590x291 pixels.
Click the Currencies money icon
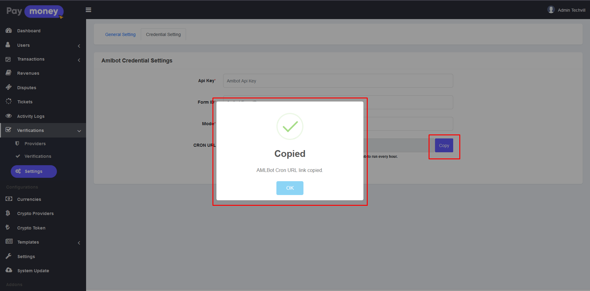coord(9,199)
